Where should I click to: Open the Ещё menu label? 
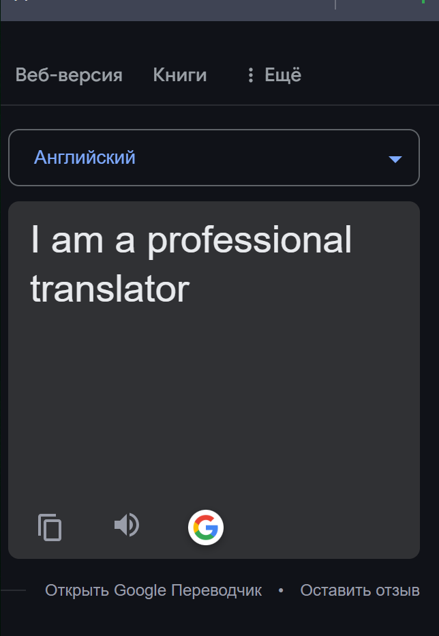283,75
